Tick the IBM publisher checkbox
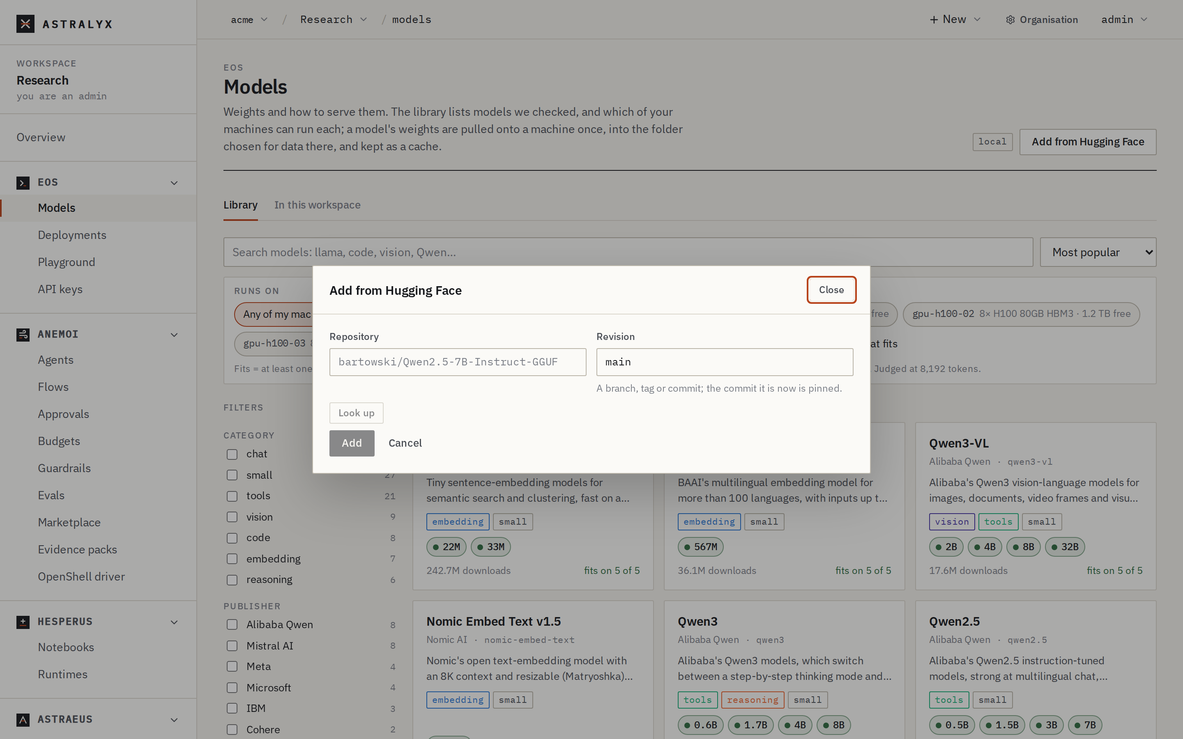The image size is (1183, 739). click(232, 709)
